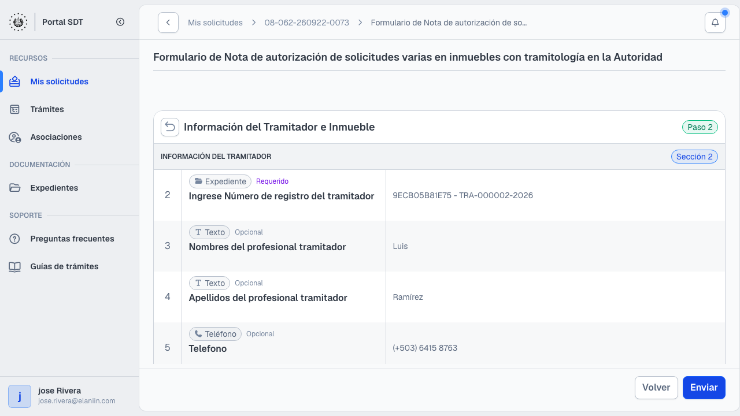Click the Paso 2 badge
This screenshot has width=740, height=416.
click(700, 127)
